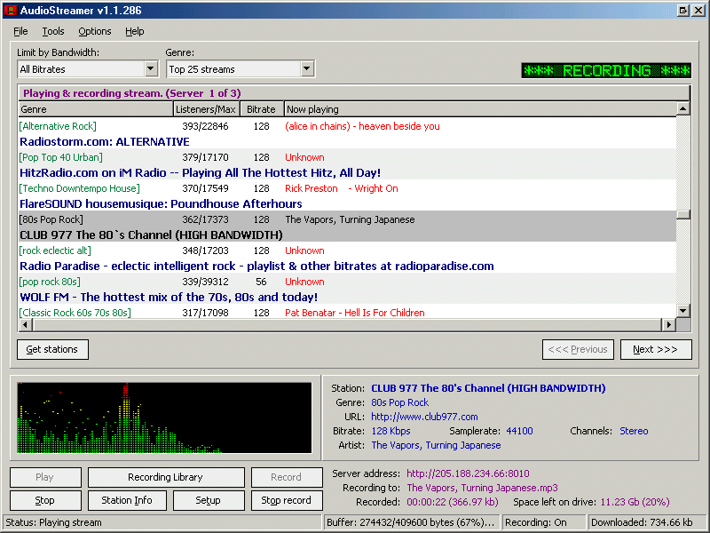Sort by Bitrate column header
Image resolution: width=710 pixels, height=533 pixels.
(262, 109)
